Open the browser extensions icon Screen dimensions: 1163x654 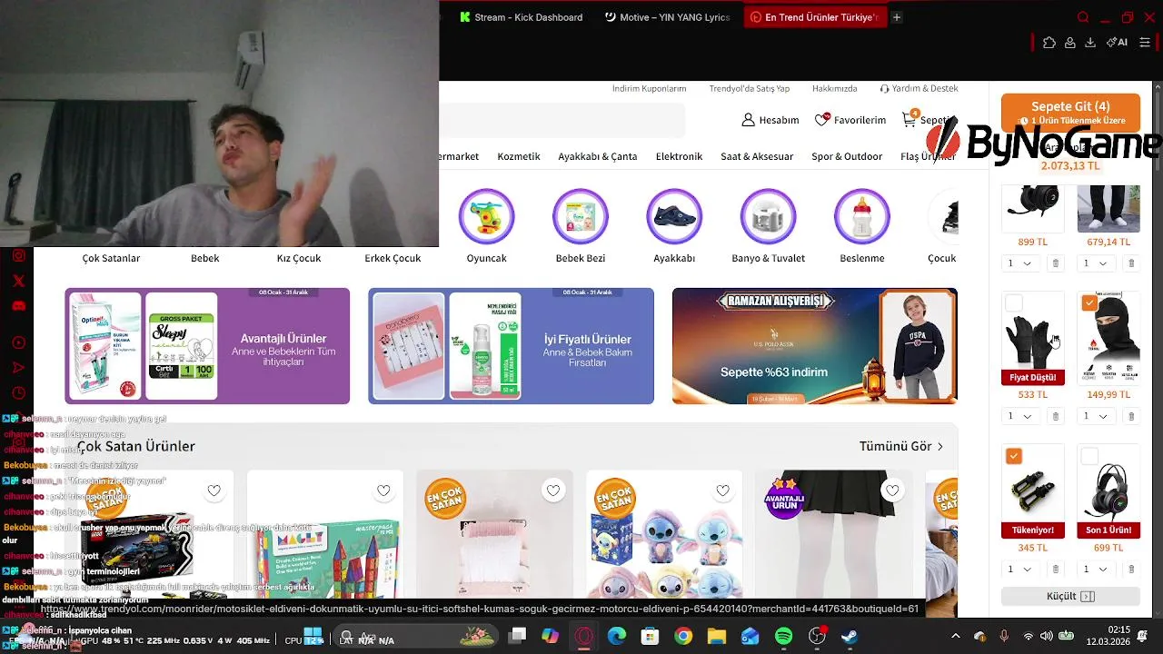(1049, 42)
